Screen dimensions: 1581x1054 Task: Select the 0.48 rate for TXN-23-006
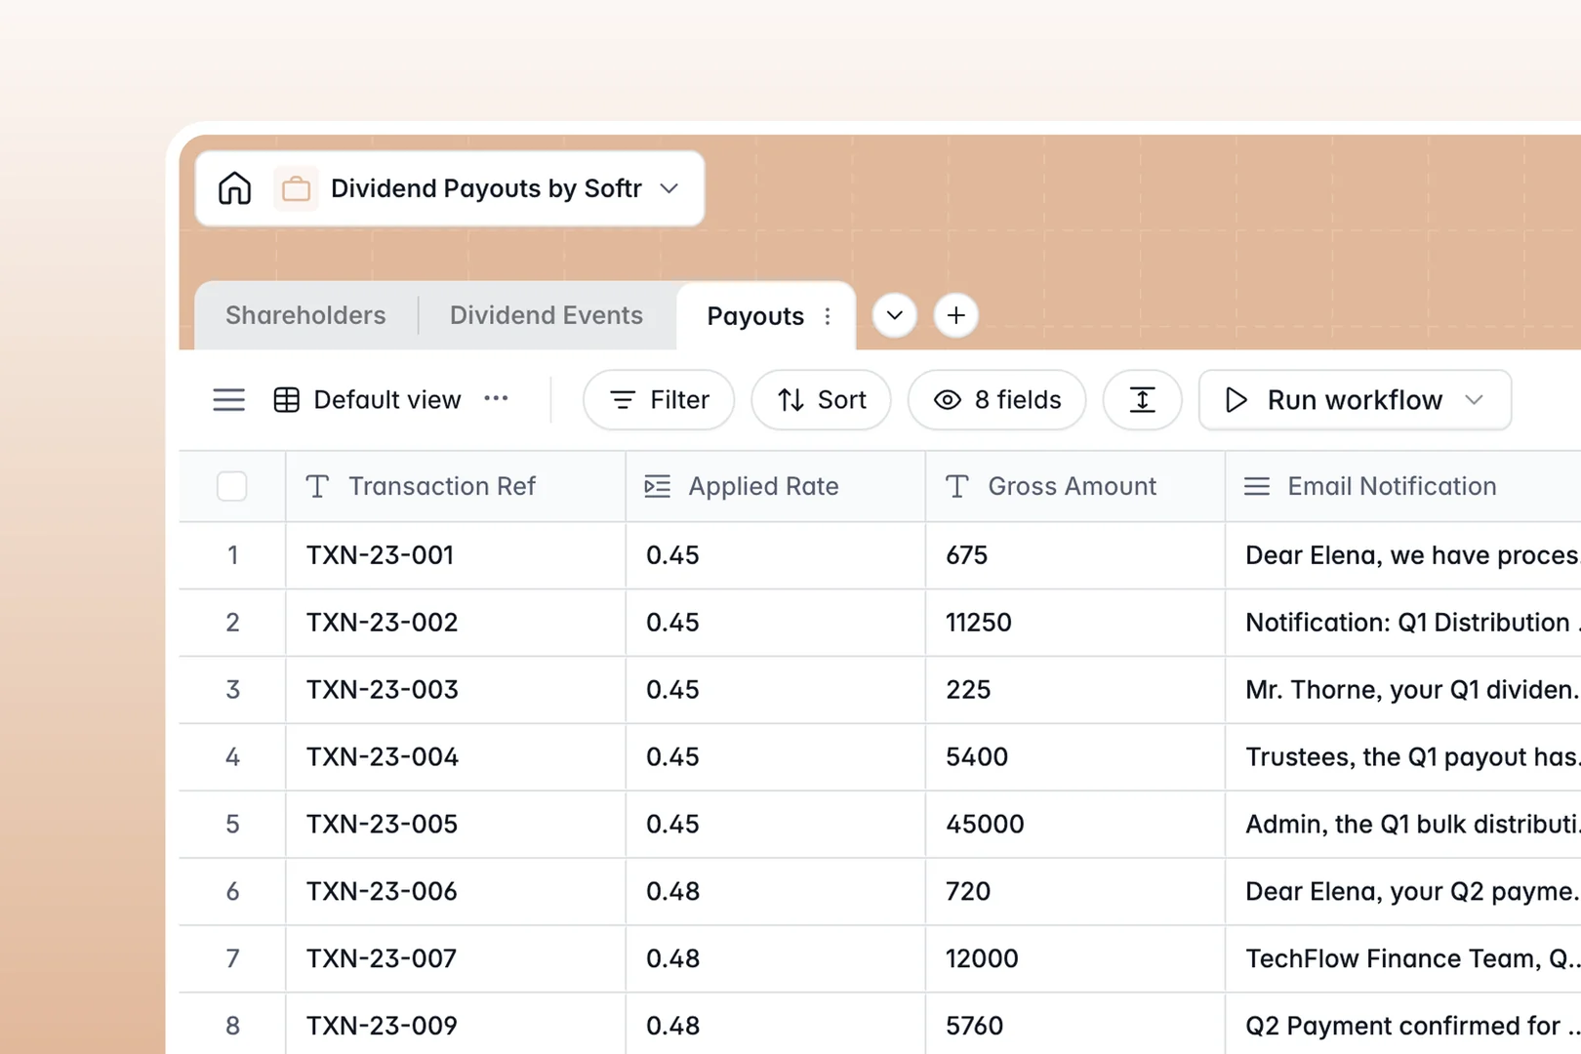pos(775,892)
